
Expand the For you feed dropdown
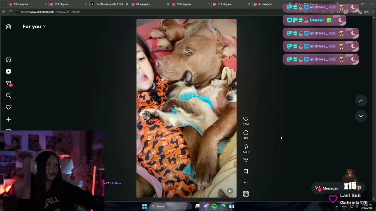tap(34, 26)
